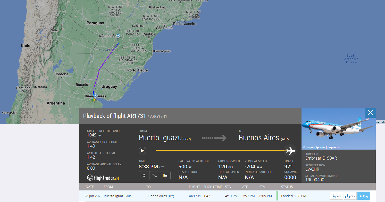This screenshot has height=202, width=385.
Task: Click the average arrival delay 0:00
Action: (x=91, y=168)
